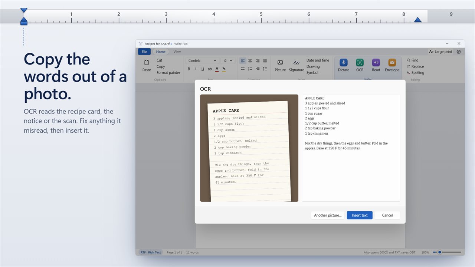This screenshot has height=267, width=475.
Task: Insert a bulleted list
Action: pyautogui.click(x=242, y=69)
